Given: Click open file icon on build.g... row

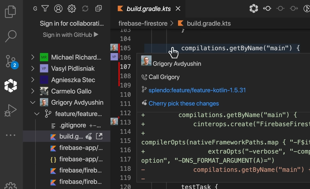Looking at the screenshot, I should tap(99, 137).
